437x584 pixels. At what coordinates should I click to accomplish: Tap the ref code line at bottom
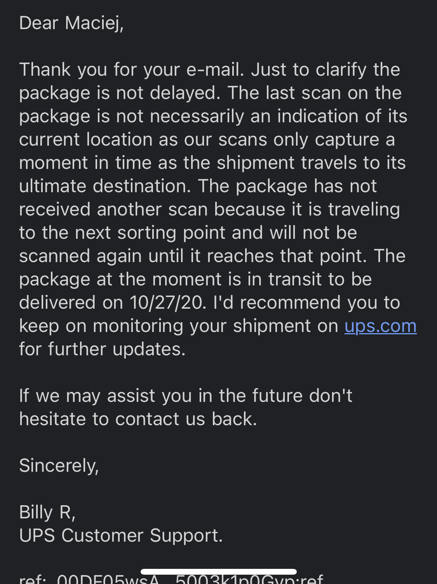(171, 579)
